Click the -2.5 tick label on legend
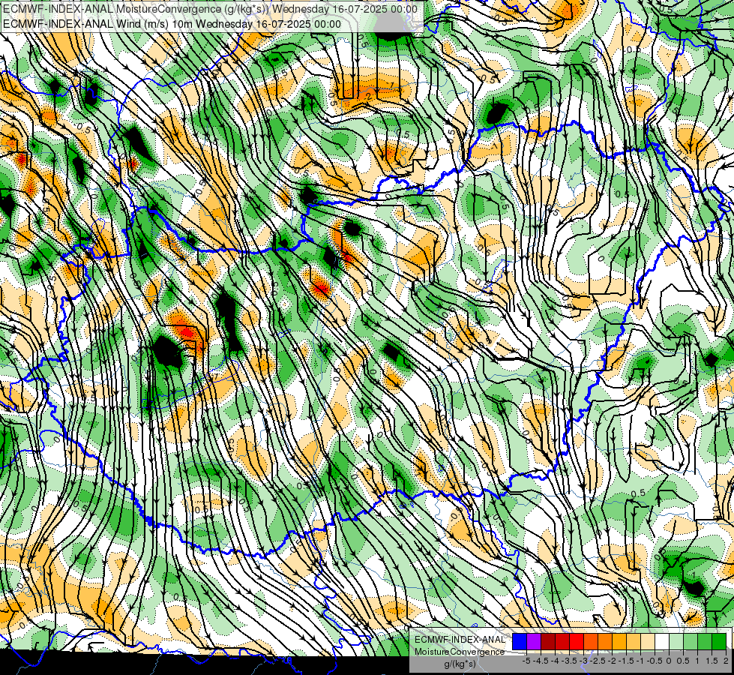Screen dimensions: 734x675 [598, 661]
